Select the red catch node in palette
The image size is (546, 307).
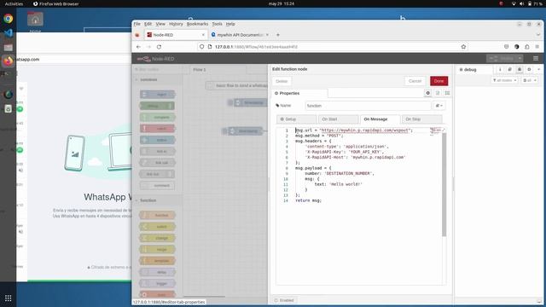[157, 129]
